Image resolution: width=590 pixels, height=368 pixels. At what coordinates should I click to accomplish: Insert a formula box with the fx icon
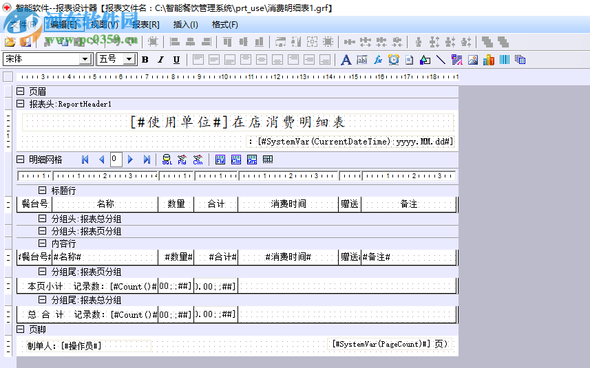(x=378, y=60)
